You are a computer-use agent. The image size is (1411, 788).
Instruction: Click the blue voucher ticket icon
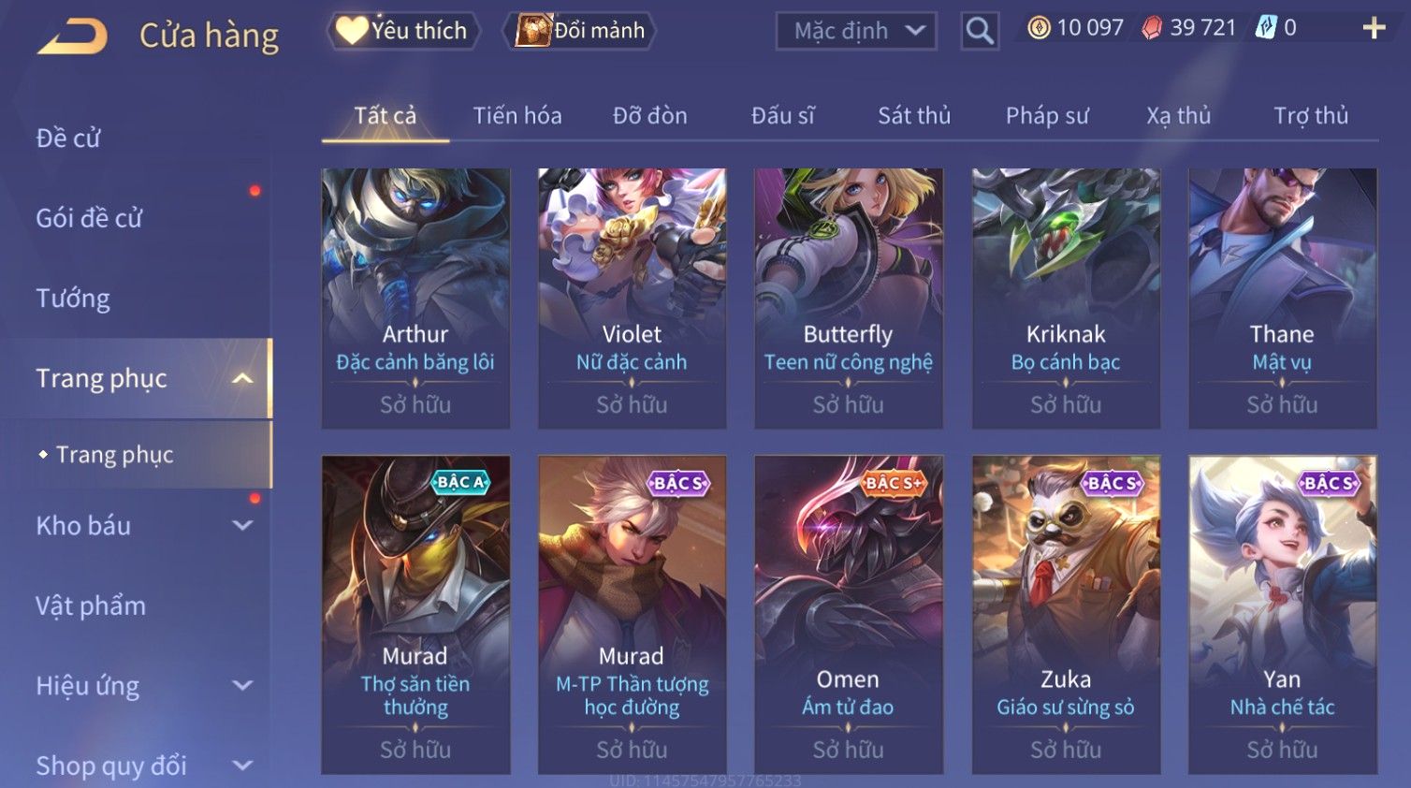coord(1266,28)
